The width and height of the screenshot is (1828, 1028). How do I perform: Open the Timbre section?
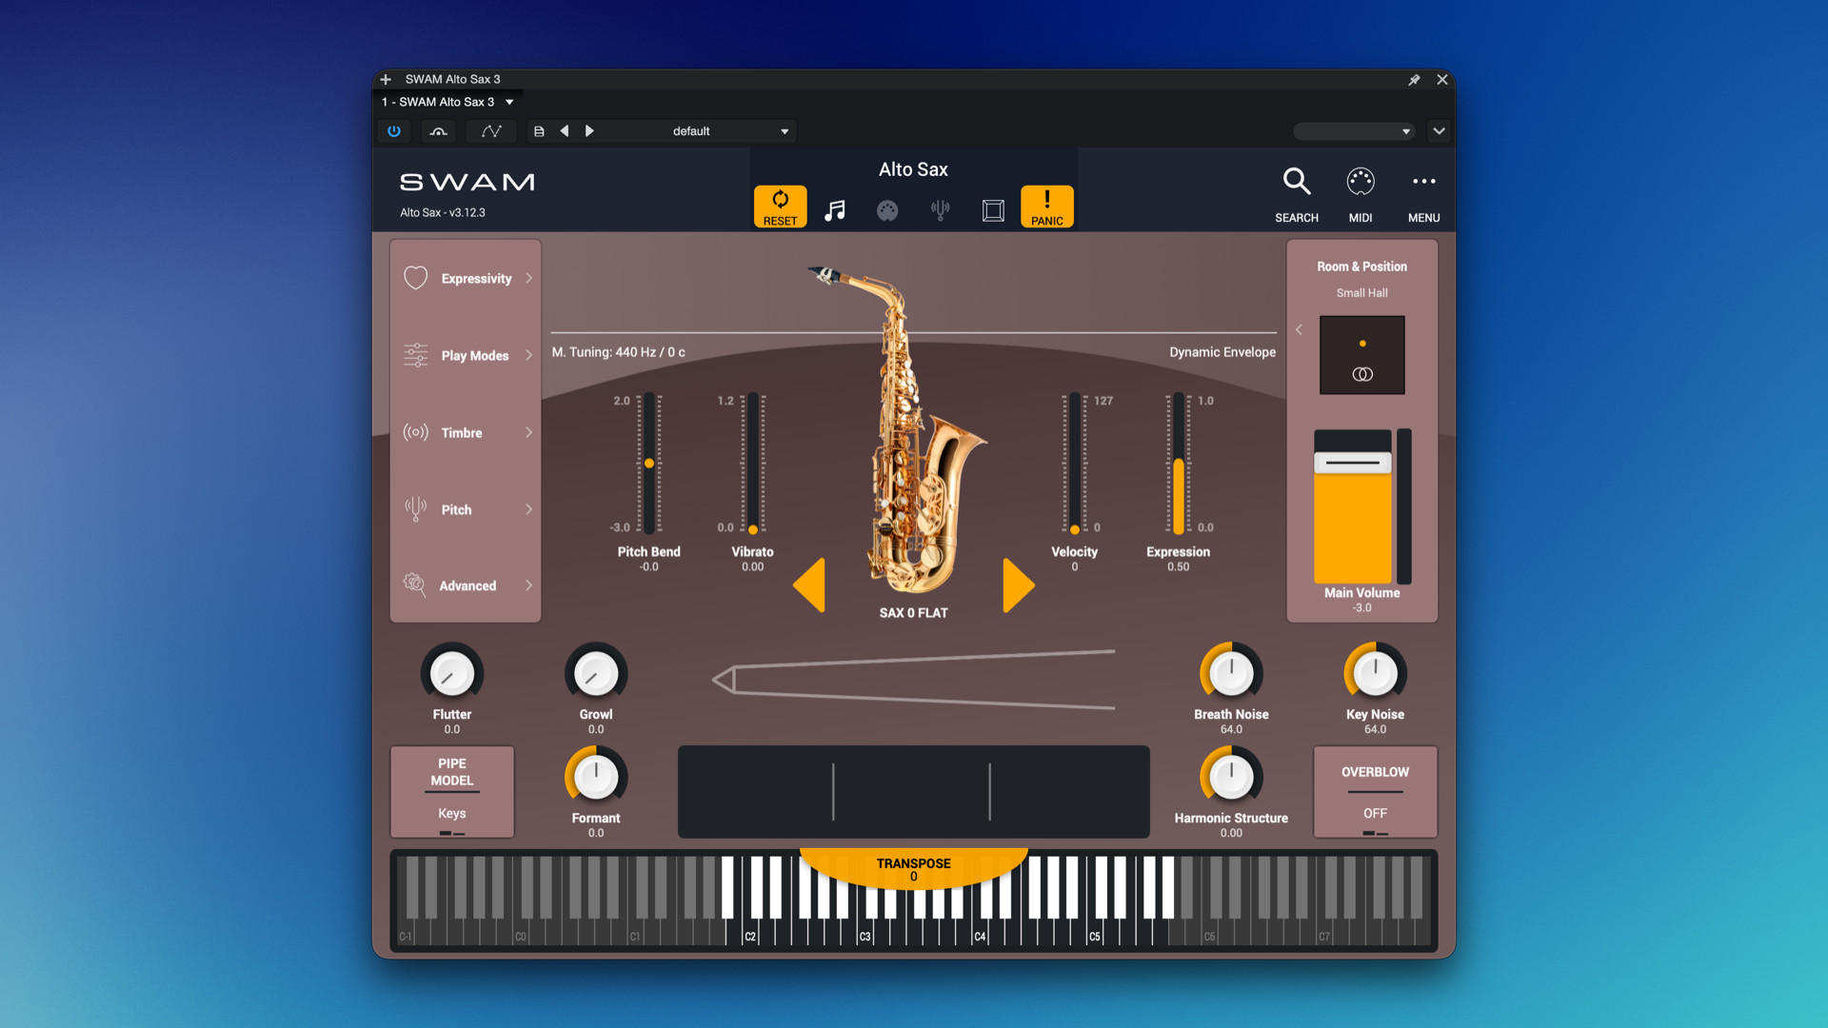pos(466,432)
